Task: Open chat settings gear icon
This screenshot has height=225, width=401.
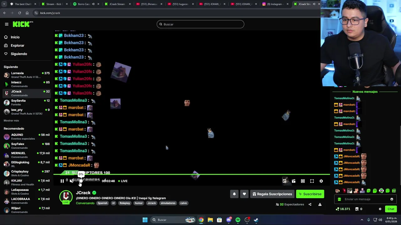Action: click(x=380, y=209)
